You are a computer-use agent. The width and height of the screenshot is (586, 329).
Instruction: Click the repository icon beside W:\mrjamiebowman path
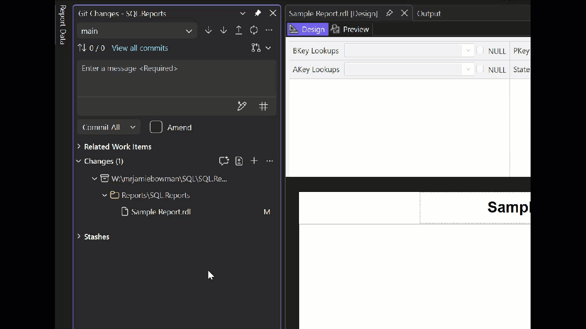point(105,179)
